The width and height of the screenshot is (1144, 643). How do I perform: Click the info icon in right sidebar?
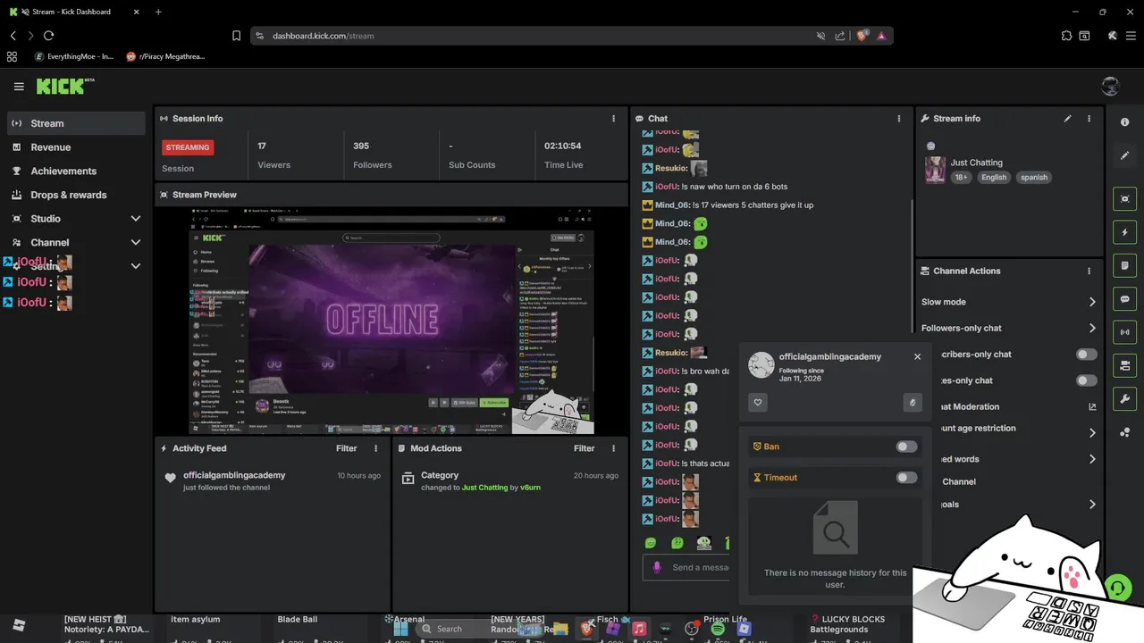coord(1125,122)
